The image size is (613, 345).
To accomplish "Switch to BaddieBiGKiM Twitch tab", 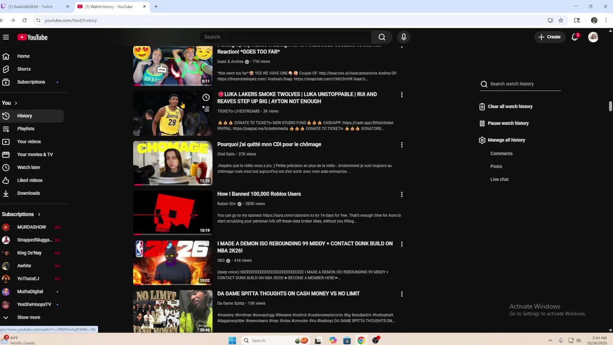I will pos(36,7).
